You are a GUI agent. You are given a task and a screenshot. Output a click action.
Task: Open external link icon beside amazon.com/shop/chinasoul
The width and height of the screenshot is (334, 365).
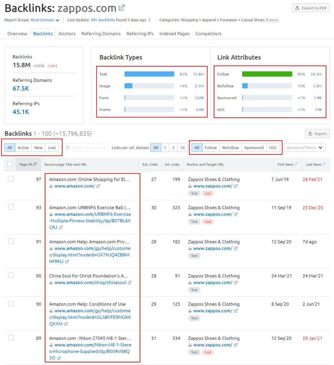(x=130, y=282)
